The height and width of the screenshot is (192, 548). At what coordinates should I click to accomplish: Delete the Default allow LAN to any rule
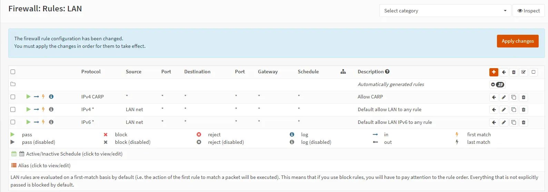click(x=524, y=110)
